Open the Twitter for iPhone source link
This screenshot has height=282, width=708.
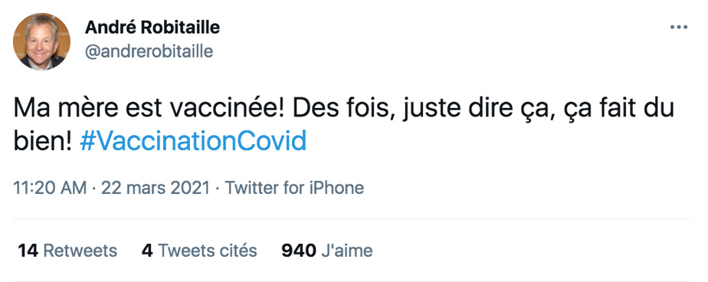click(294, 188)
